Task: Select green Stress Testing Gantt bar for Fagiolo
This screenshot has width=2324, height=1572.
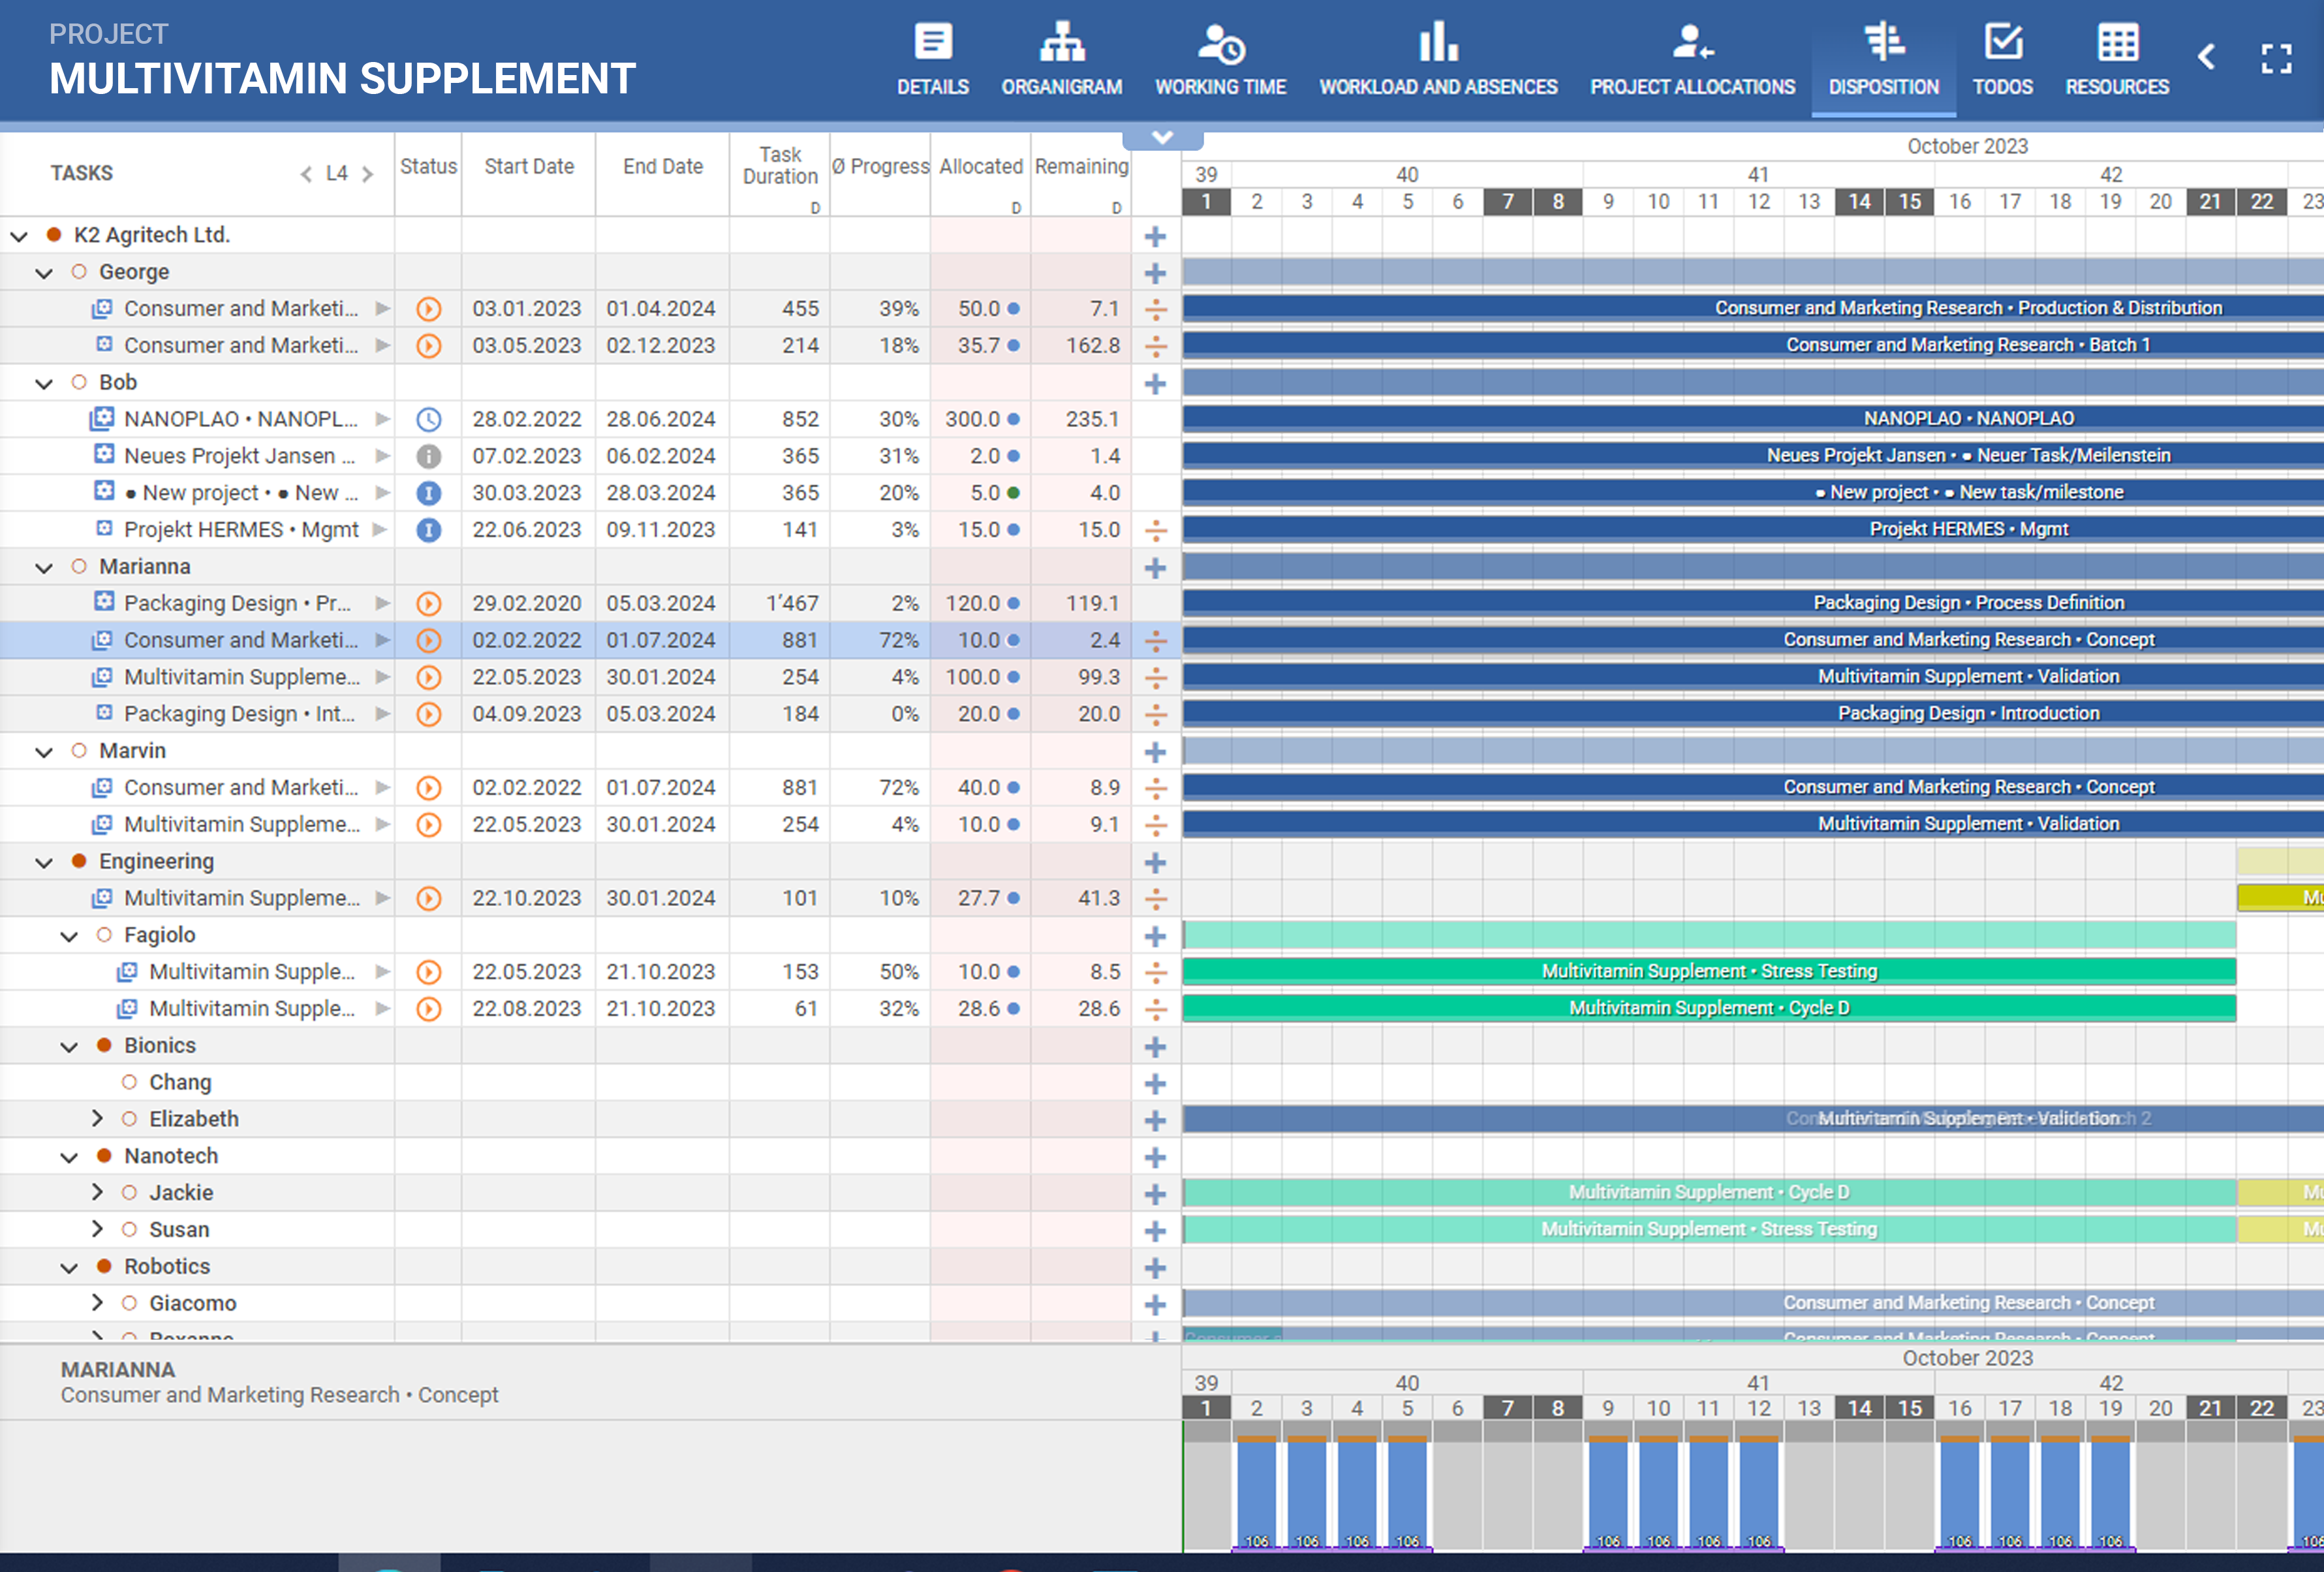Action: click(1709, 971)
